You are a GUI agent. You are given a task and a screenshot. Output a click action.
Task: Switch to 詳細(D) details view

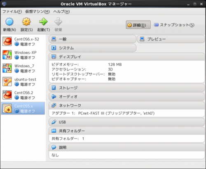tap(138, 25)
